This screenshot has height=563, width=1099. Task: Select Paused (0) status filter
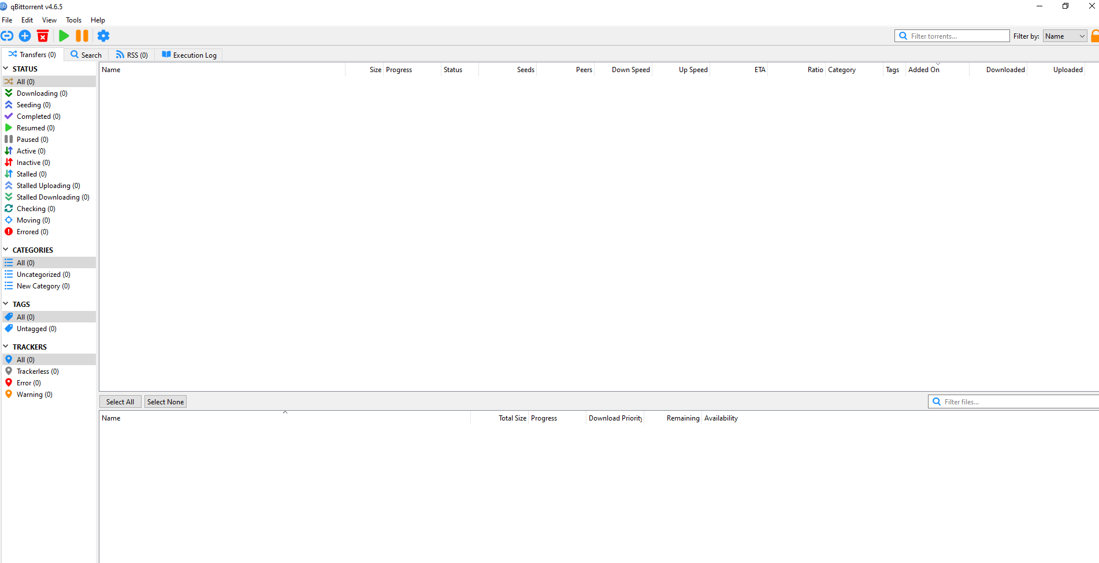pyautogui.click(x=49, y=139)
